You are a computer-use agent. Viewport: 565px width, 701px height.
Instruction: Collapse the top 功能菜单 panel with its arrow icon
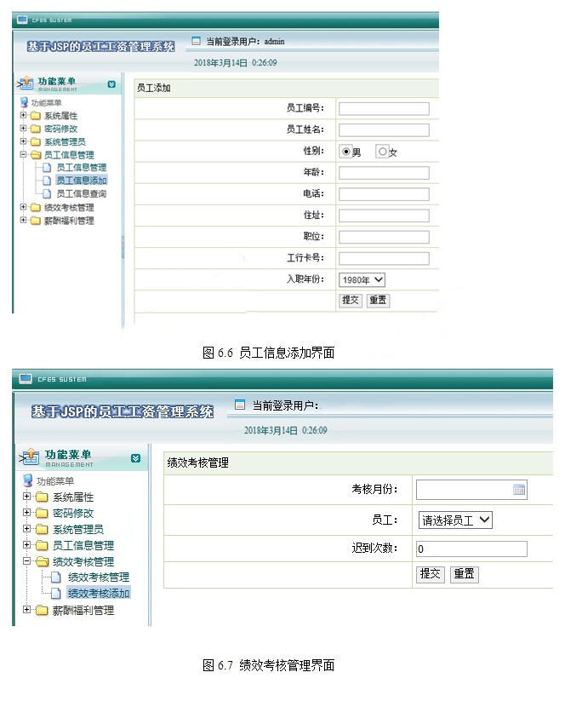point(111,84)
